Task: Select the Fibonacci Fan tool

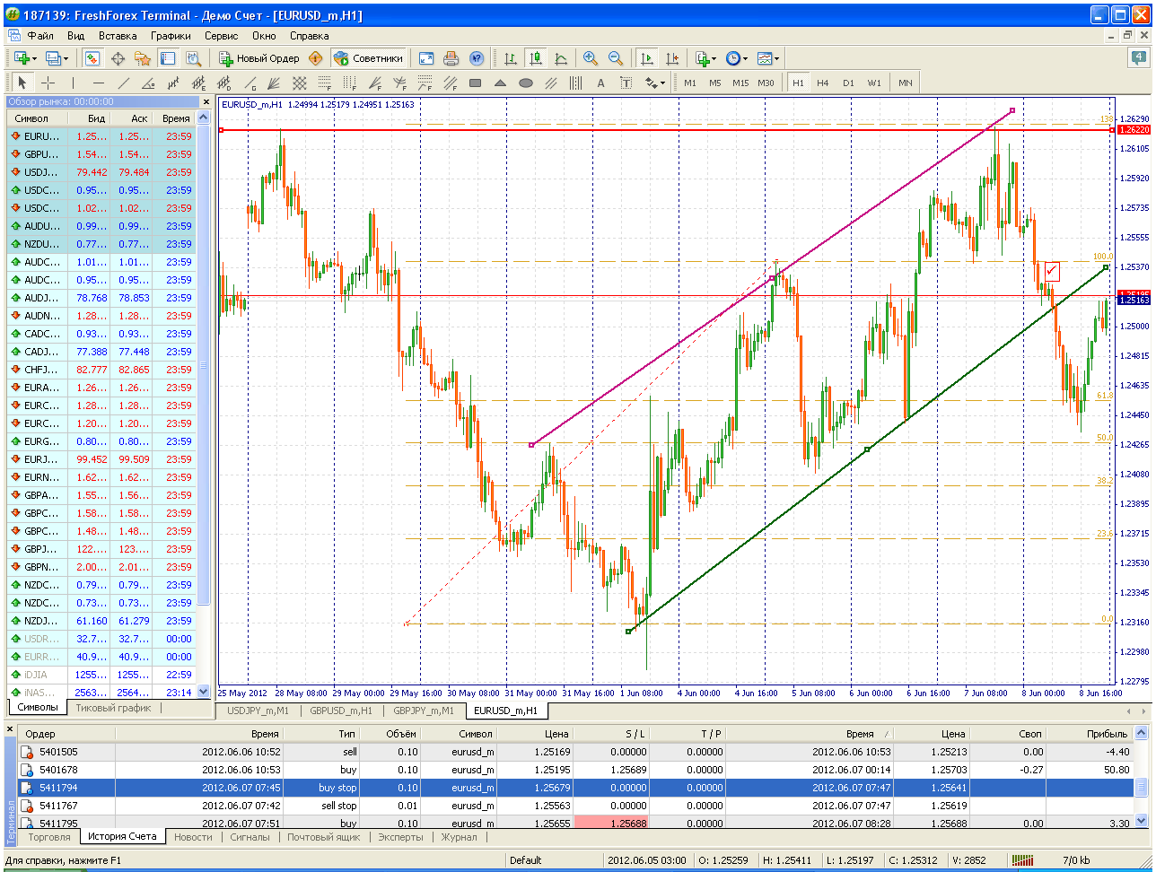Action: [x=375, y=83]
